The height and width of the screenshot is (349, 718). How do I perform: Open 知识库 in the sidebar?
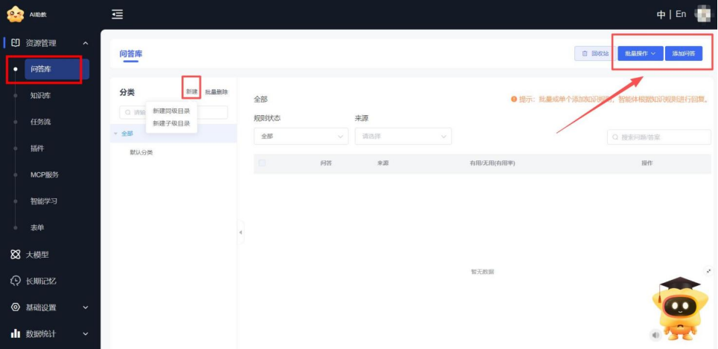point(40,96)
